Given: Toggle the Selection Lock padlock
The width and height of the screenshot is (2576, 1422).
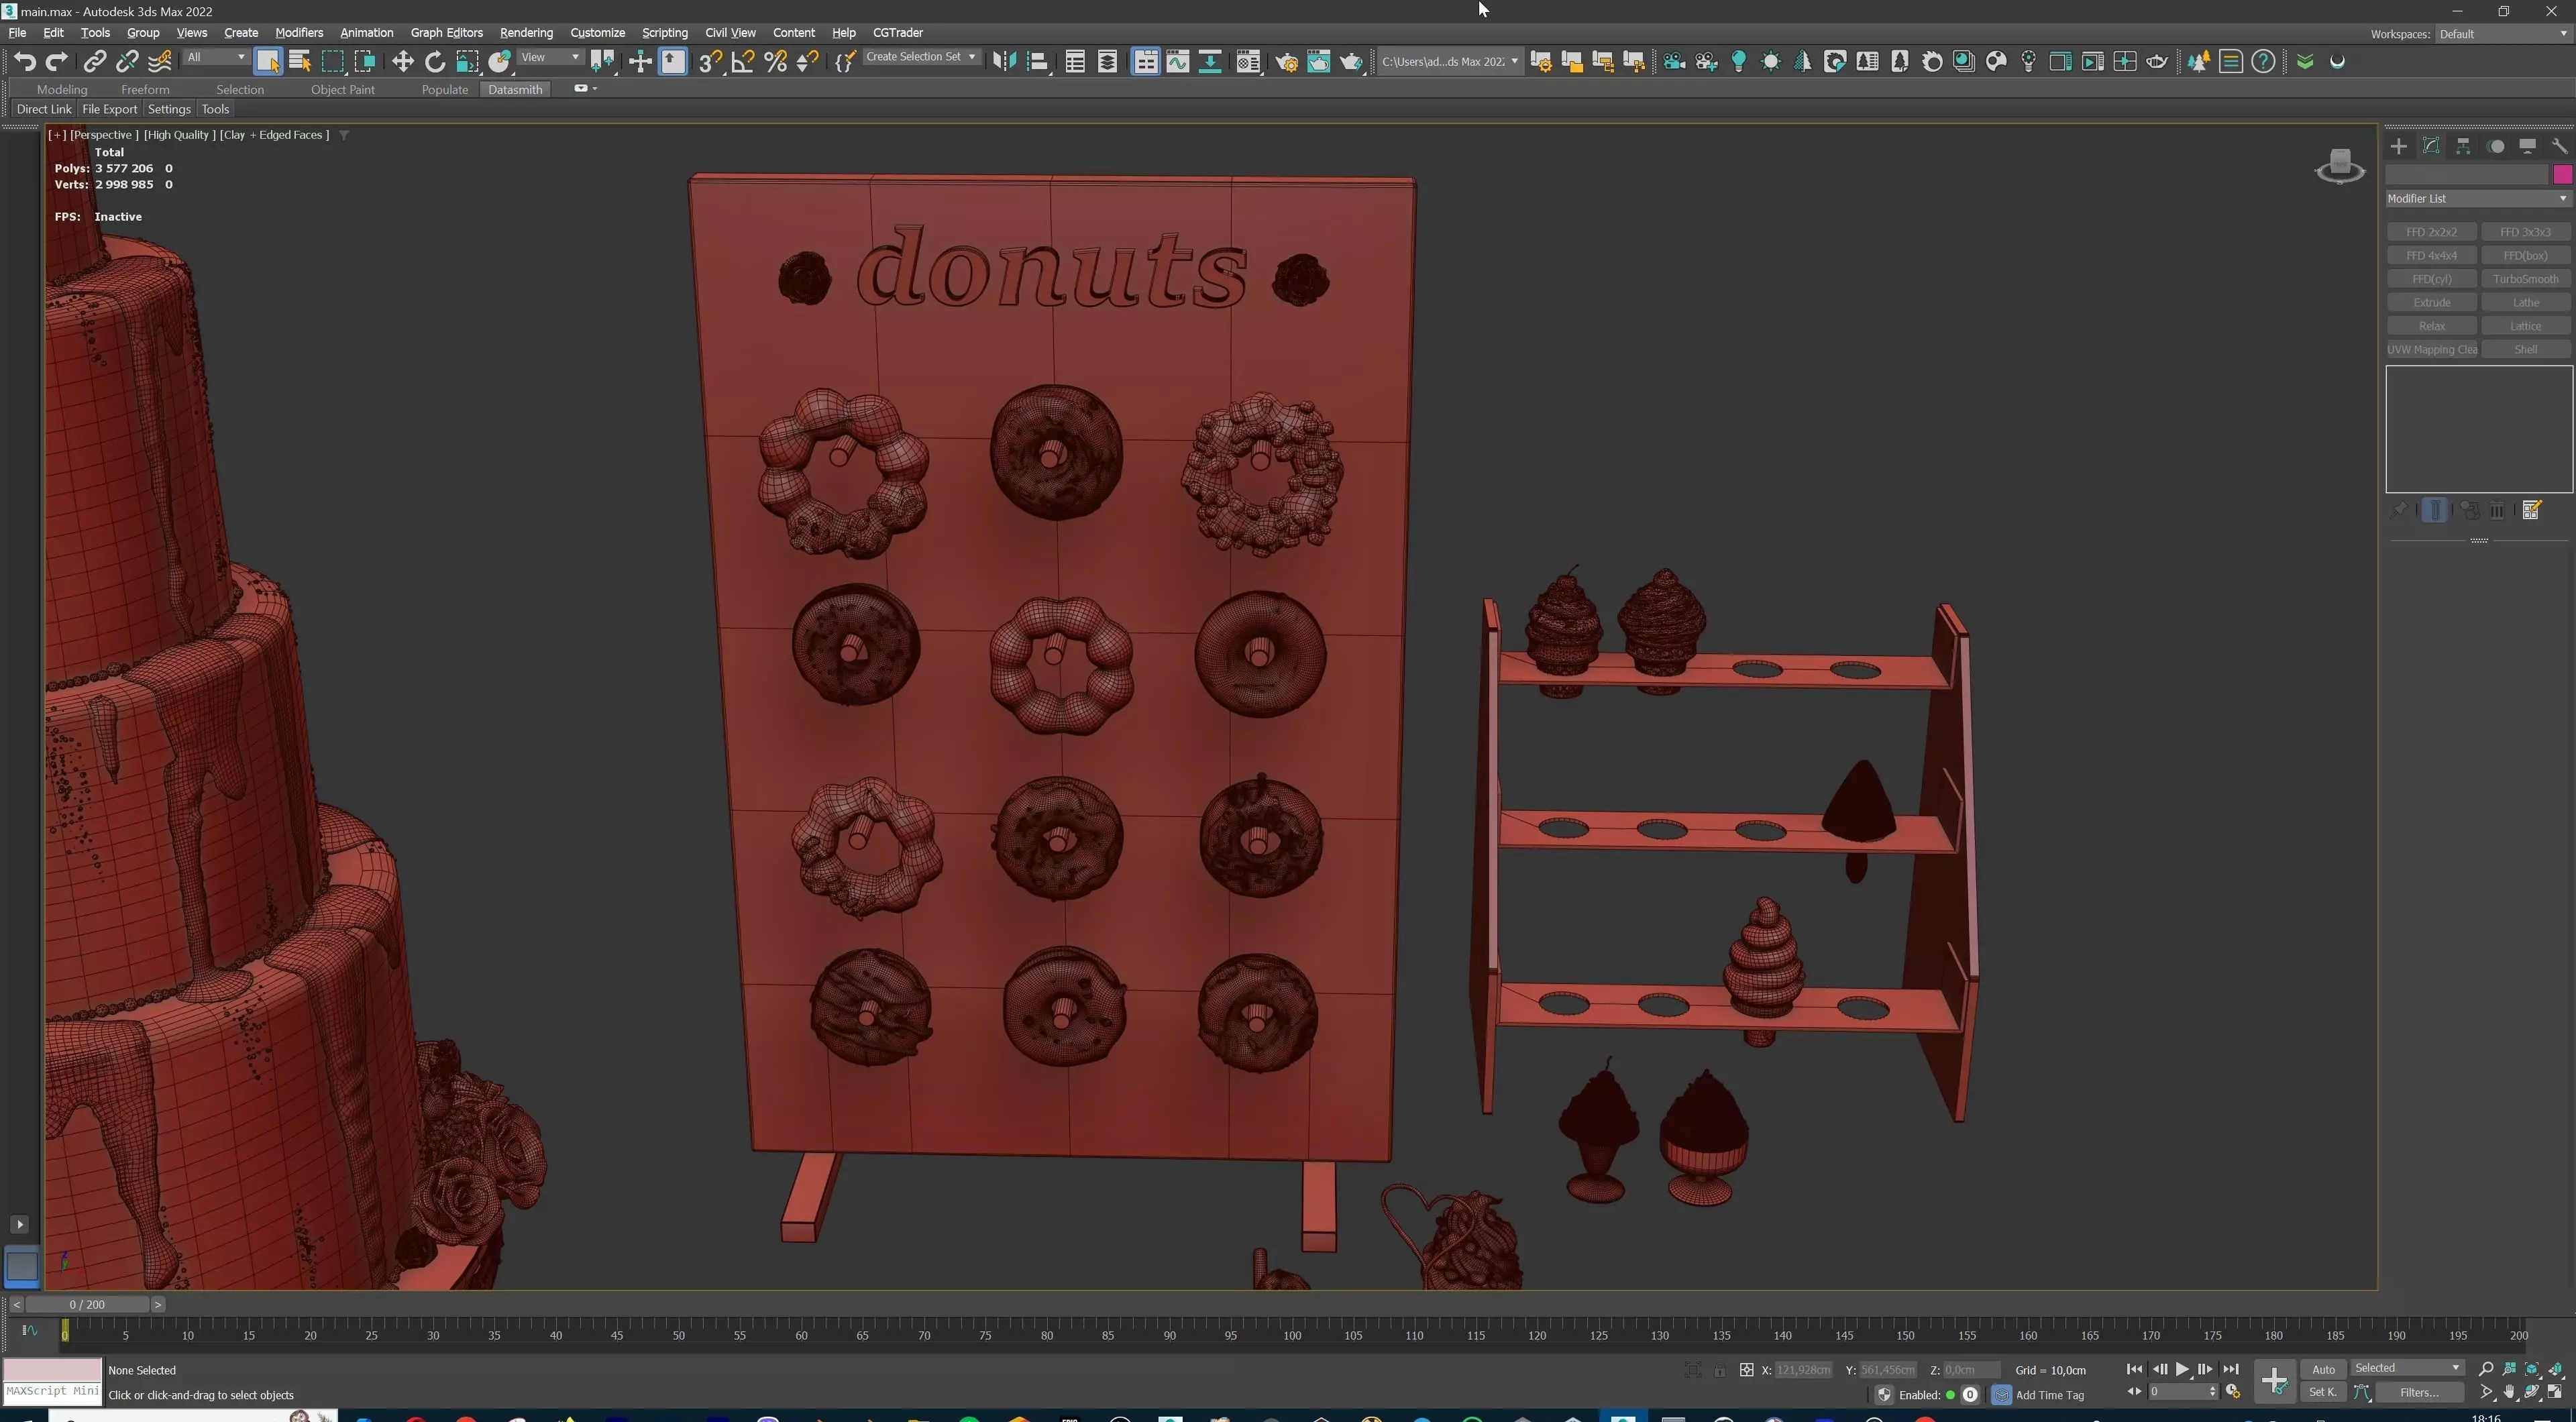Looking at the screenshot, I should [x=1719, y=1370].
